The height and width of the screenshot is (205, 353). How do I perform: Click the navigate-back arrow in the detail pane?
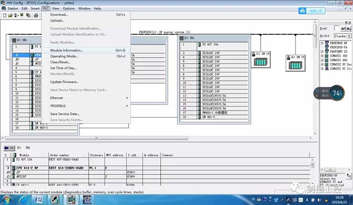(6, 148)
